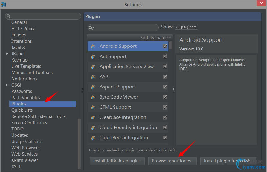This screenshot has width=267, height=172.
Task: Open Menus and Toolbars settings
Action: pyautogui.click(x=32, y=73)
